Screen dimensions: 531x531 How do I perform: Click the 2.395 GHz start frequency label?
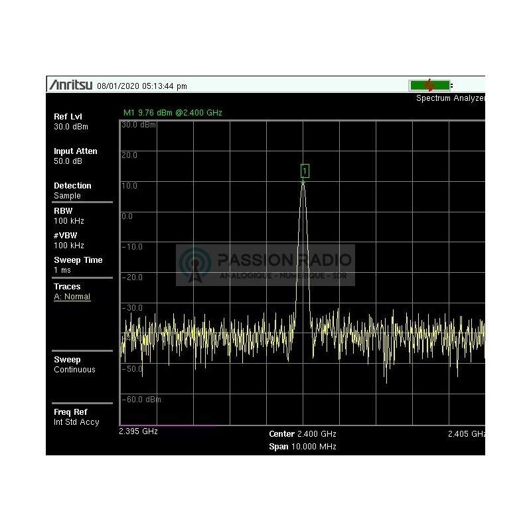tap(138, 431)
